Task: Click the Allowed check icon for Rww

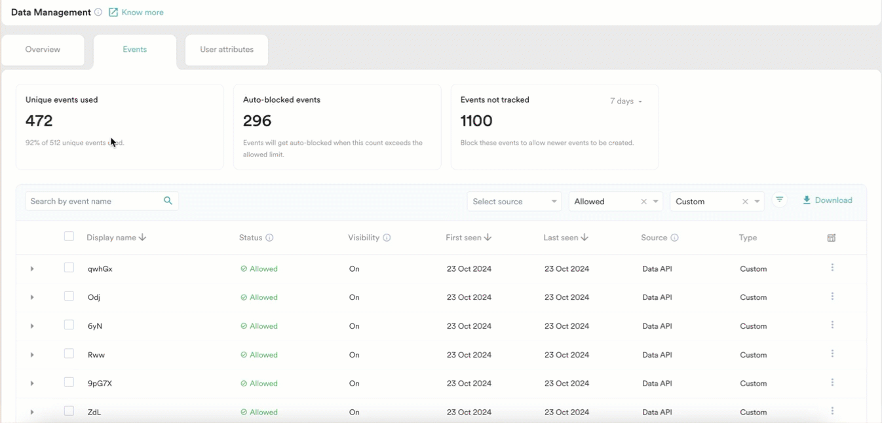Action: pyautogui.click(x=244, y=355)
